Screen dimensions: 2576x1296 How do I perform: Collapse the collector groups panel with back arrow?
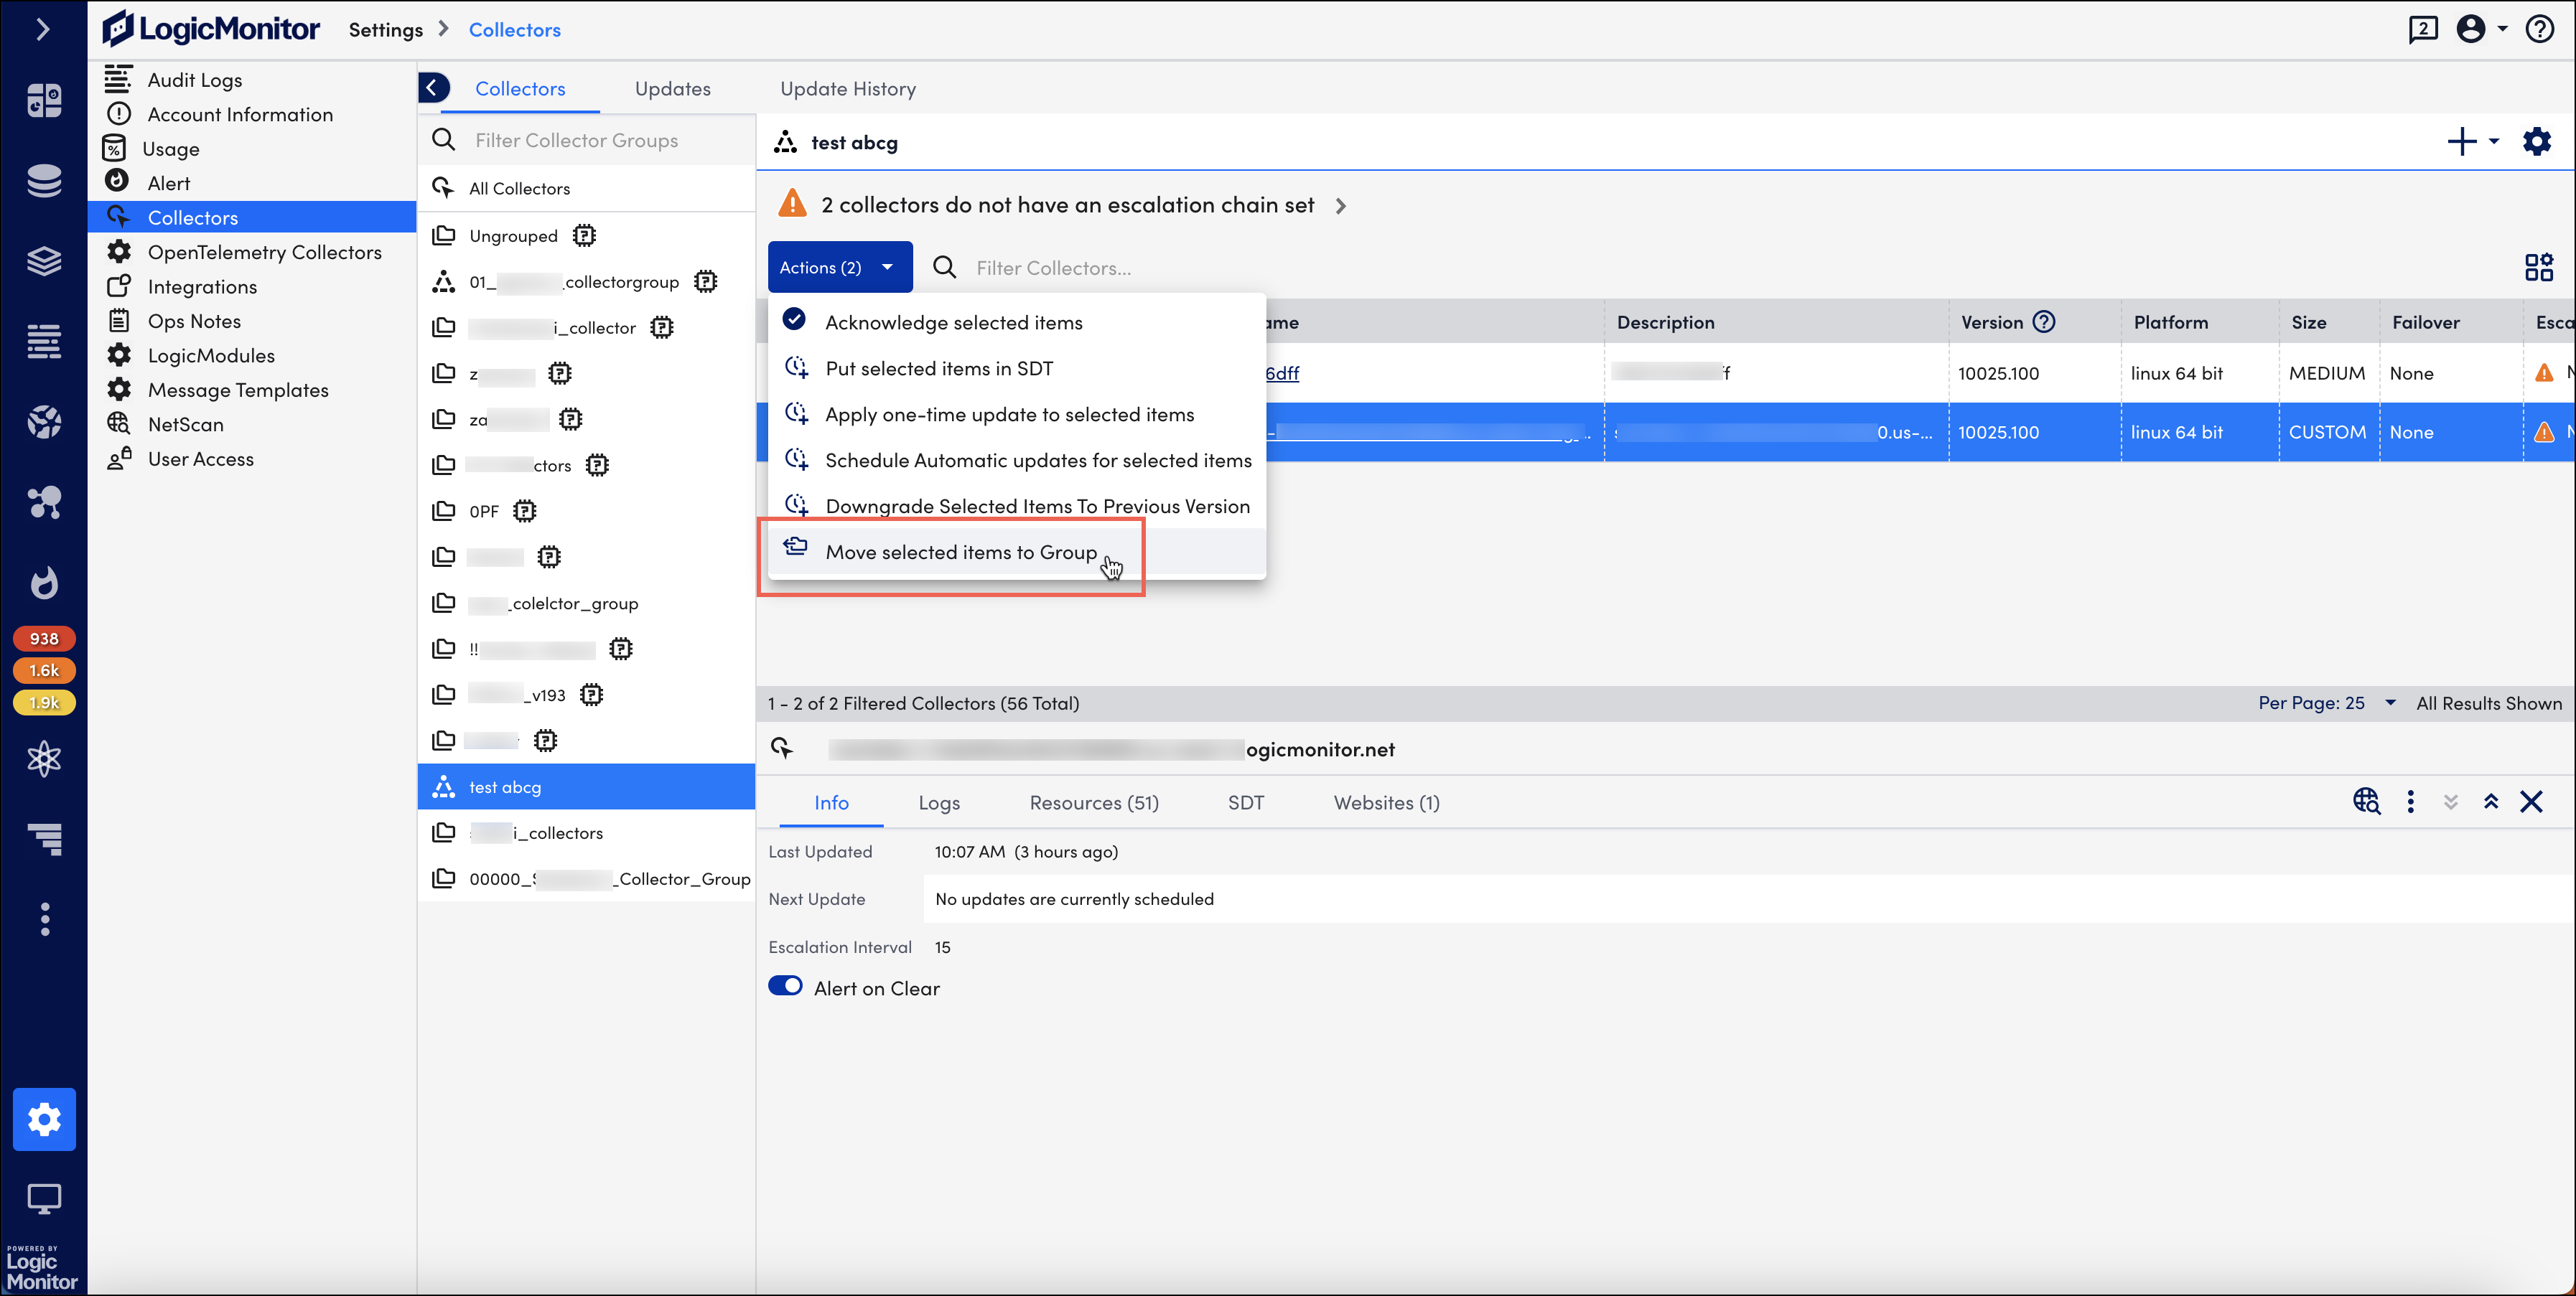(433, 88)
